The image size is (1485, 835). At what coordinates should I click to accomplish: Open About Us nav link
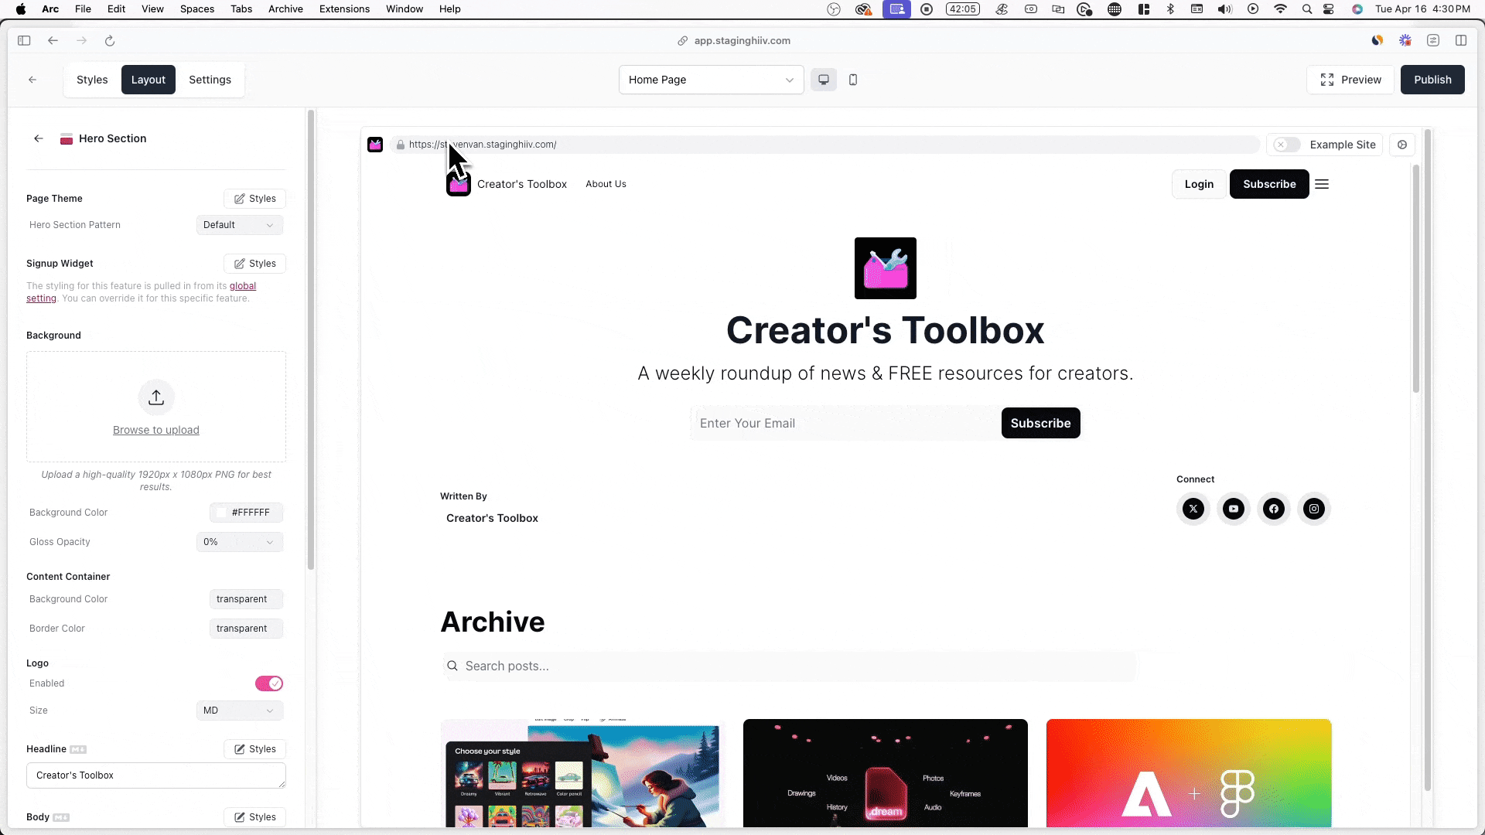pyautogui.click(x=606, y=184)
